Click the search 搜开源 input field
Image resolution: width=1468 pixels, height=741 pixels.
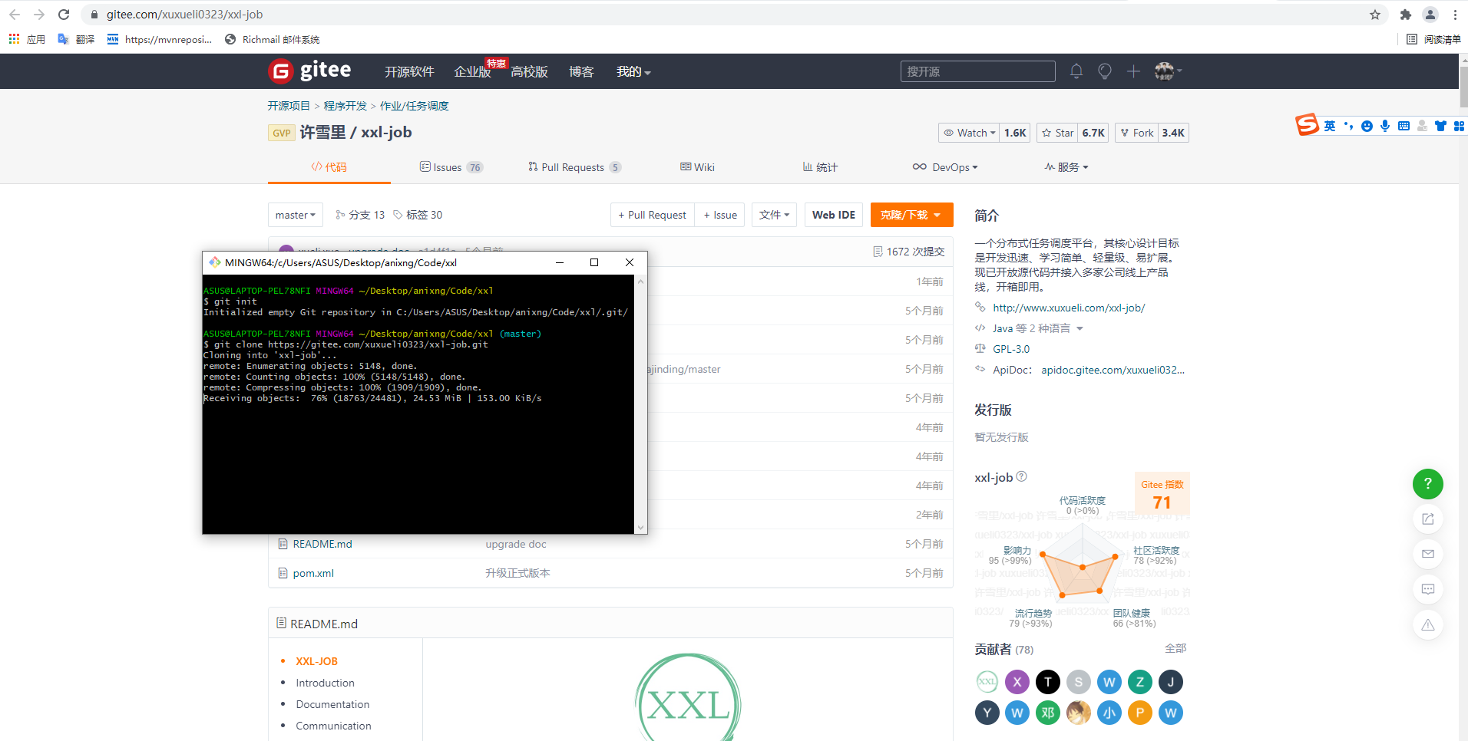[x=977, y=71]
